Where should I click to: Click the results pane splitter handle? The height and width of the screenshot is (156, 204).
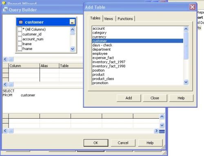[x=162, y=131]
